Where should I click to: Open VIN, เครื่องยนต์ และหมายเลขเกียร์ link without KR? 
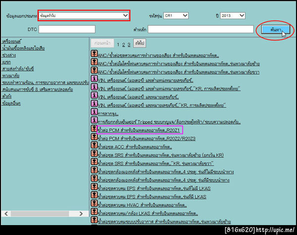pos(138,97)
